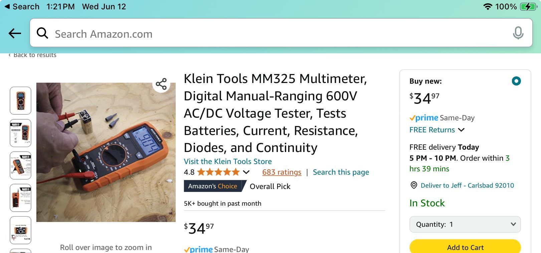Select the first multimeter thumbnail
The width and height of the screenshot is (541, 253).
21,101
